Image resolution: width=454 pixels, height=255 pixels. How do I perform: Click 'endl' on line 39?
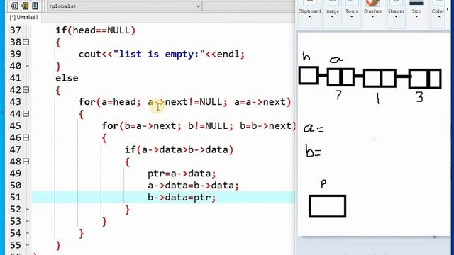pos(228,54)
